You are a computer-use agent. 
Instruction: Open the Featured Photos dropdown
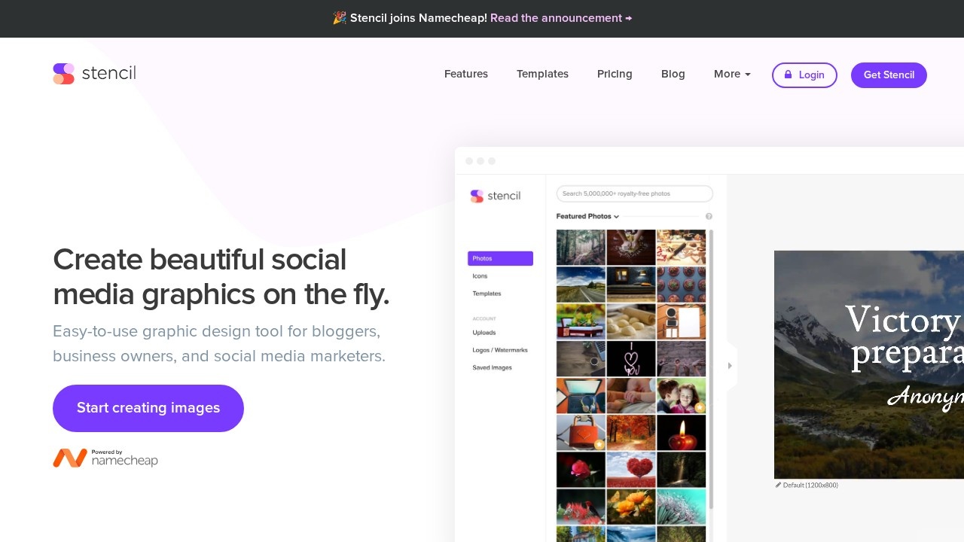(587, 217)
